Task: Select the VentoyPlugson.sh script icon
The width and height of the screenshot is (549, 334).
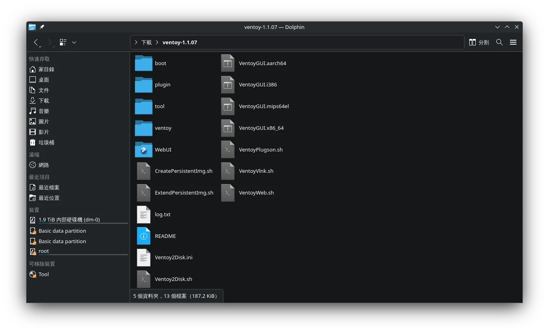Action: point(228,150)
